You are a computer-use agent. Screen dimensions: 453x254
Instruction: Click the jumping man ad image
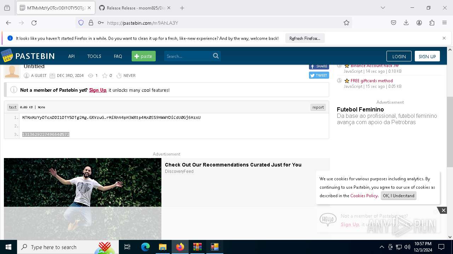click(x=82, y=199)
